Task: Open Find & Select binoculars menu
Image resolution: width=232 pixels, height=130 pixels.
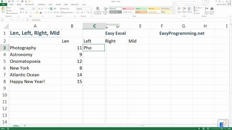Action: pyautogui.click(x=212, y=10)
